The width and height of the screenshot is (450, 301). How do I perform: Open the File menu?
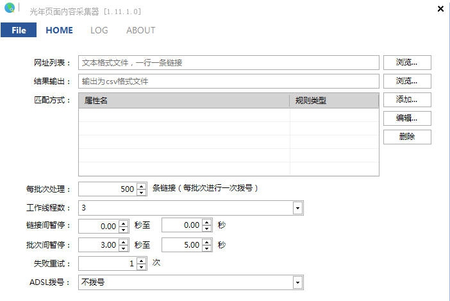click(19, 30)
